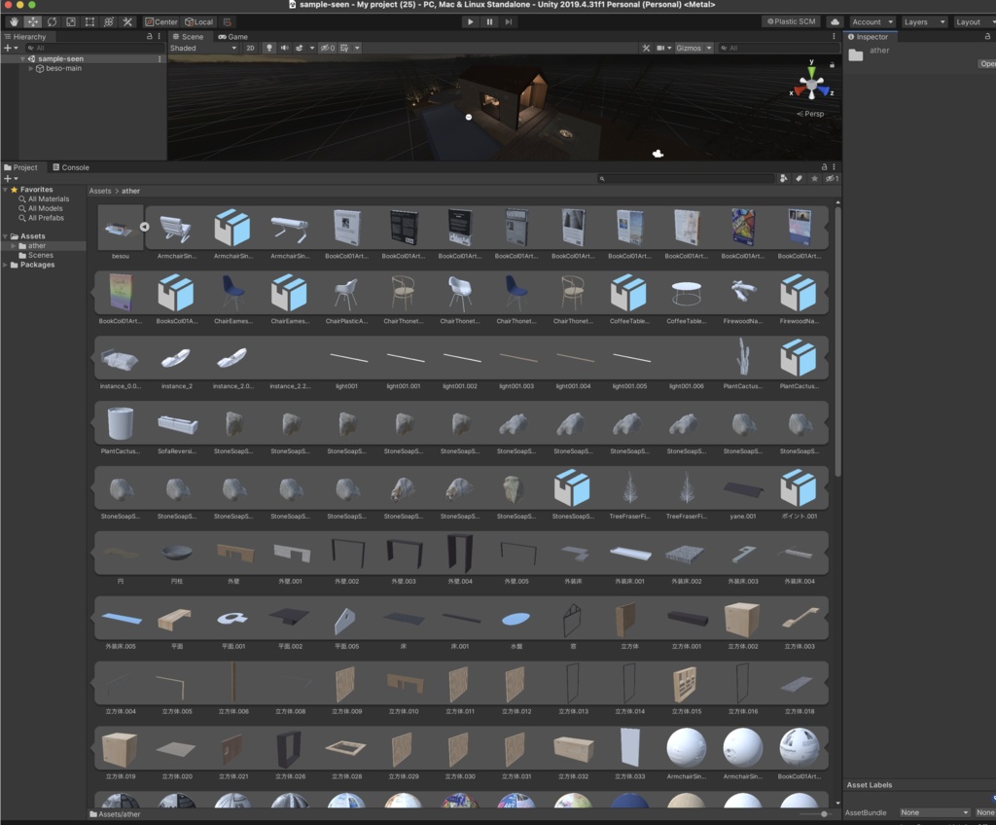This screenshot has height=825, width=996.
Task: Toggle scene lighting with the lightbulb icon
Action: 269,47
